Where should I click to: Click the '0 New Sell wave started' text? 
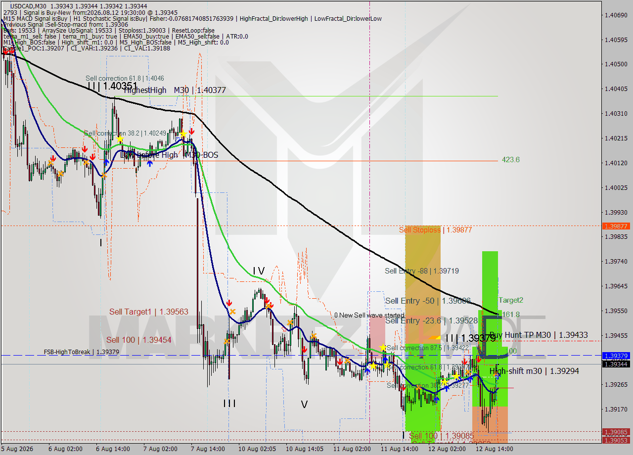(x=369, y=315)
